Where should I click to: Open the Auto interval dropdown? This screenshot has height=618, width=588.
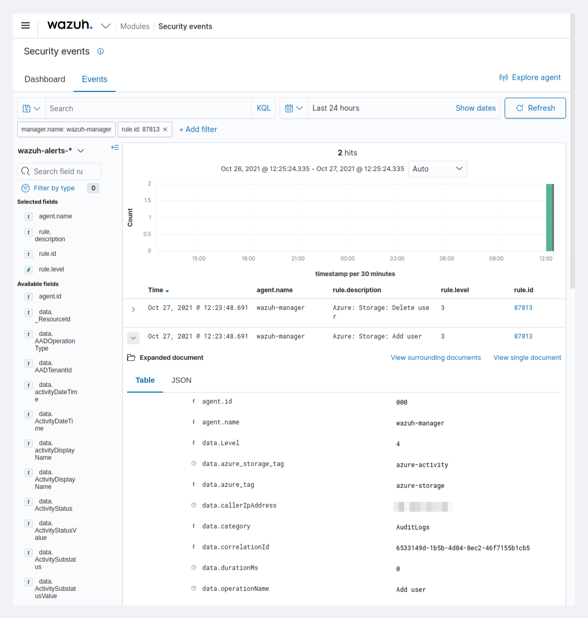pos(437,169)
